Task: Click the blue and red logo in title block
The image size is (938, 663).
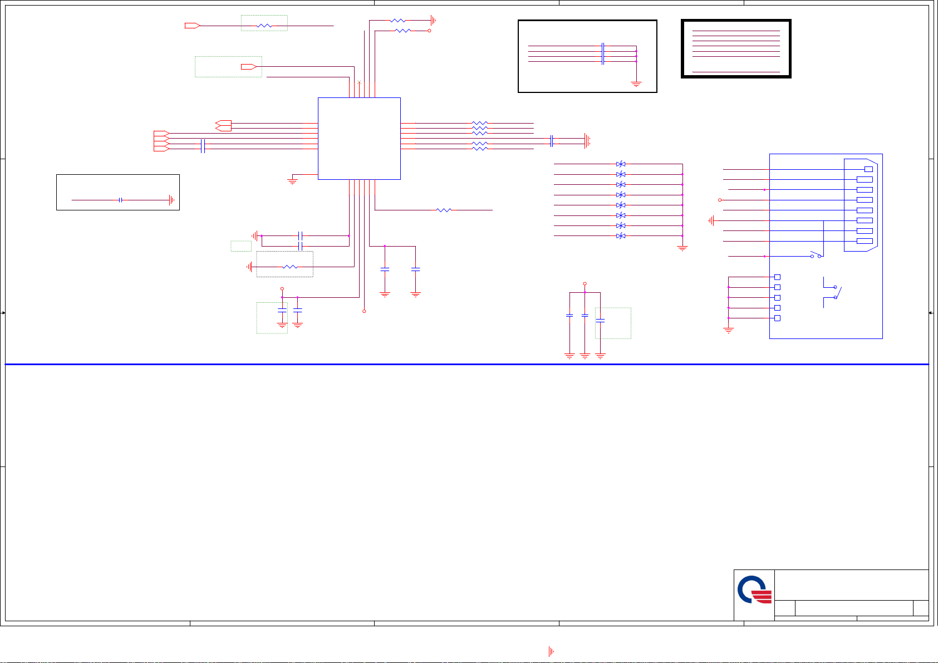Action: [x=755, y=590]
